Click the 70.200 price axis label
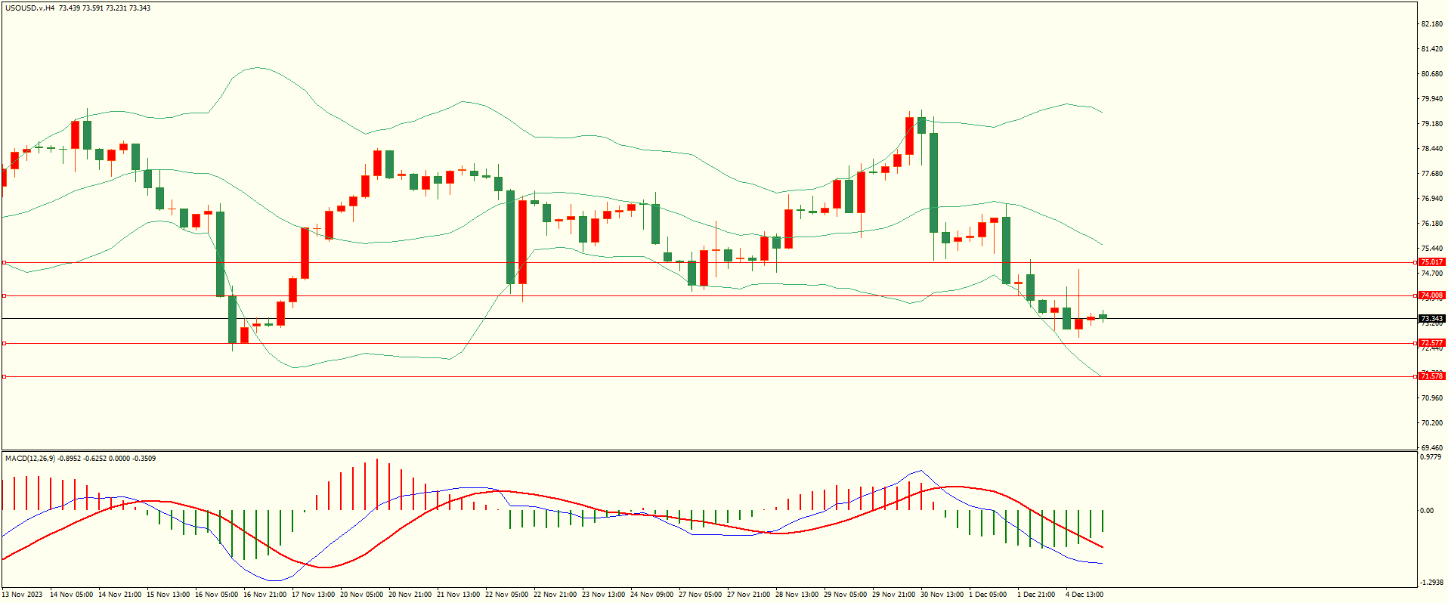The width and height of the screenshot is (1448, 603). tap(1431, 423)
